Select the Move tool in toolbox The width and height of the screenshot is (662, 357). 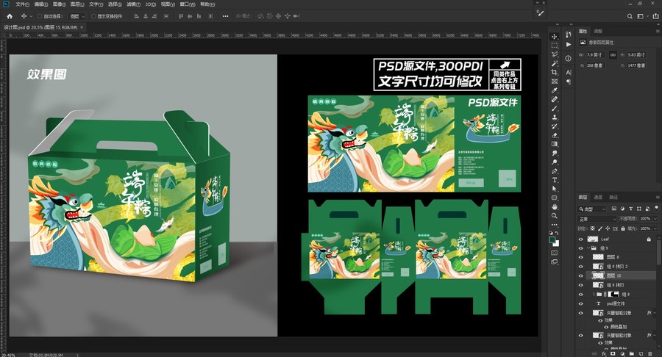(x=555, y=37)
